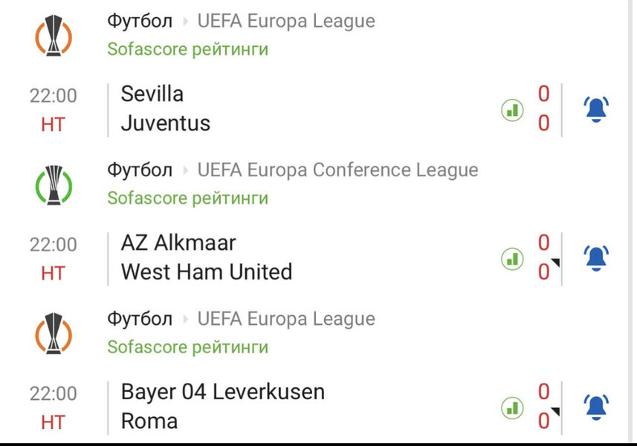Toggle notification bell for AZ Alkmaar match
Screen dimensions: 637x446
click(595, 258)
